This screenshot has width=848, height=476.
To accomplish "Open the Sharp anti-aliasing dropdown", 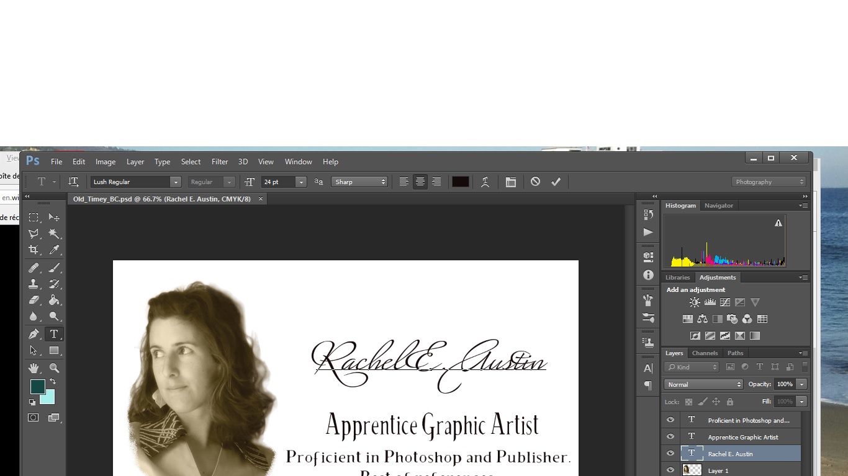I will click(359, 182).
